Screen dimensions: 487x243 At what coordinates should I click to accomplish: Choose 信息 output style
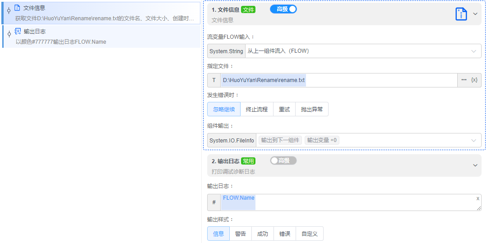click(218, 234)
